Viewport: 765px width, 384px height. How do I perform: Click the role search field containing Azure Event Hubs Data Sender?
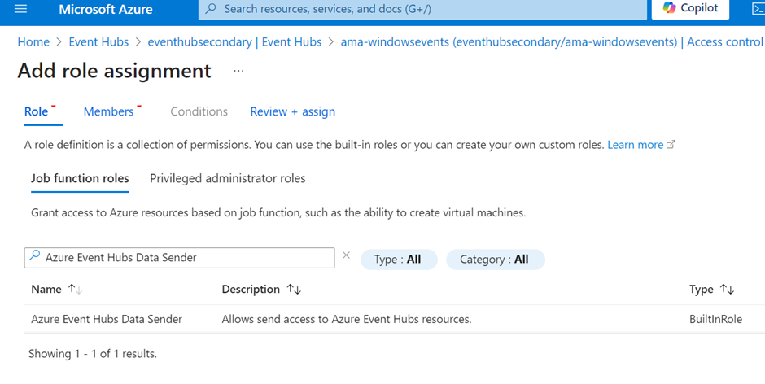coord(180,258)
